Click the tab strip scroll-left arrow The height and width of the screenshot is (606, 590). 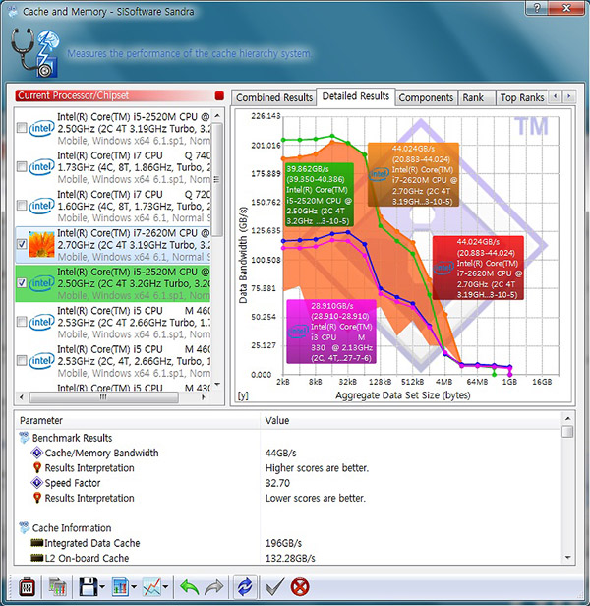[x=556, y=96]
